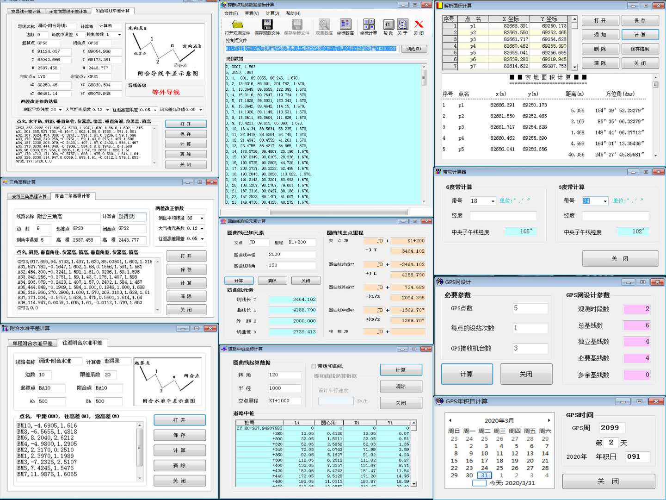Click the red X 关闭 toolbar icon
666x500 pixels.
[x=419, y=25]
